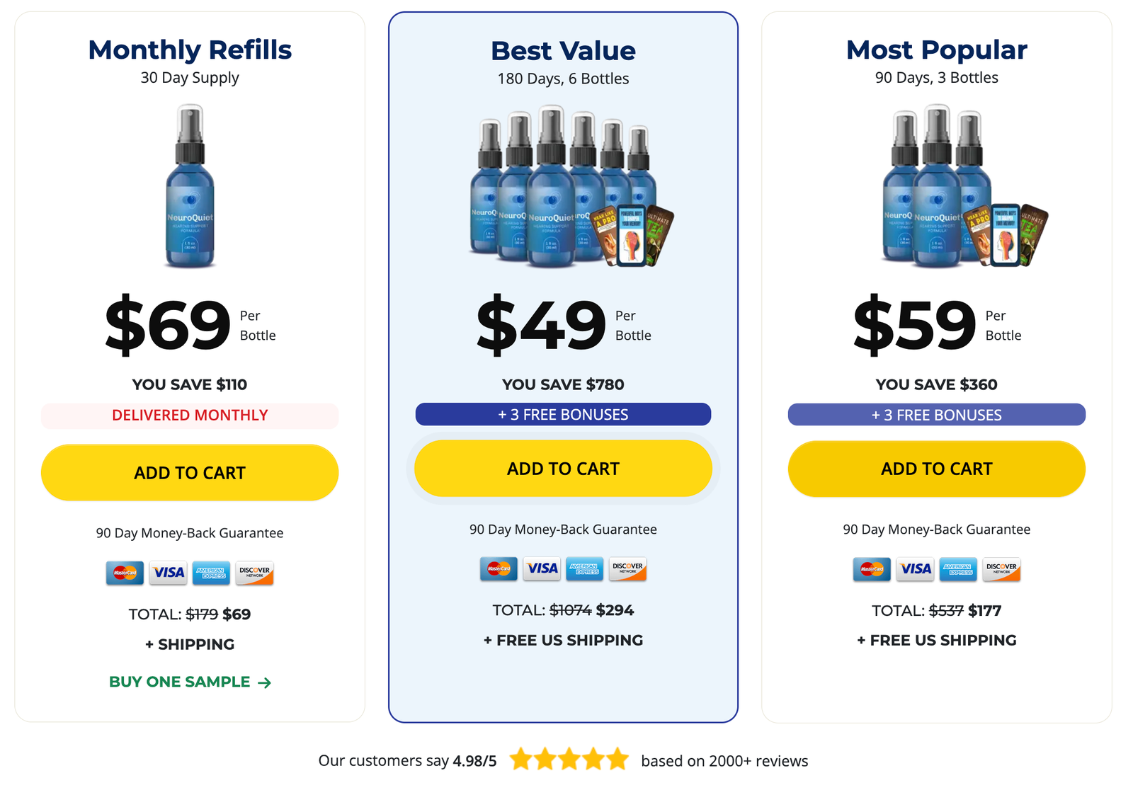The image size is (1133, 790).
Task: Add Best Value 6 bottles to cart
Action: click(x=563, y=469)
